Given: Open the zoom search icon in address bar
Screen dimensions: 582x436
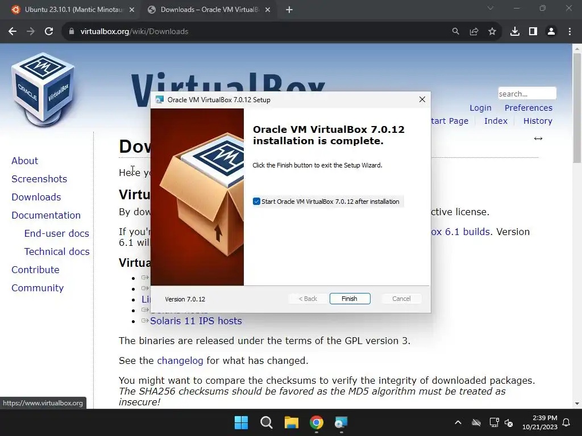Looking at the screenshot, I should [455, 32].
